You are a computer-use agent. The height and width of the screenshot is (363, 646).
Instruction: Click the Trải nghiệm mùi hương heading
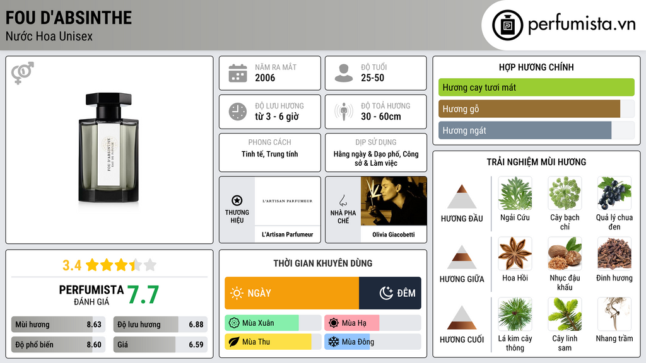(536, 162)
